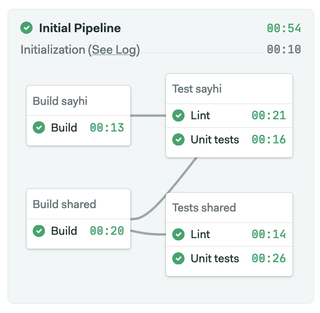Click the Tests shared Unit tests status icon
320x313 pixels.
coord(179,258)
